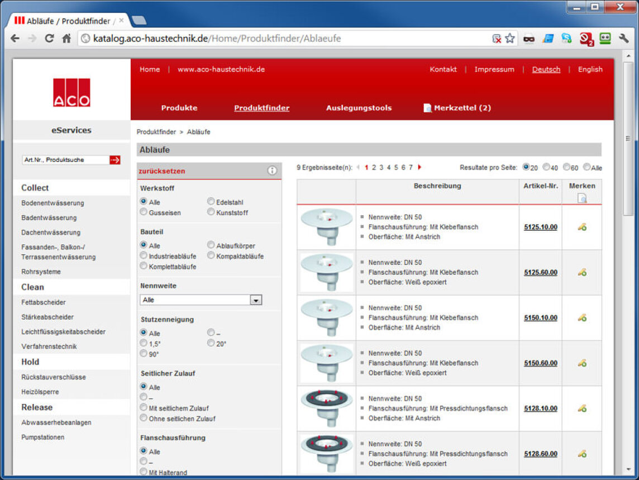
Task: Open the Impressum link
Action: pyautogui.click(x=494, y=69)
